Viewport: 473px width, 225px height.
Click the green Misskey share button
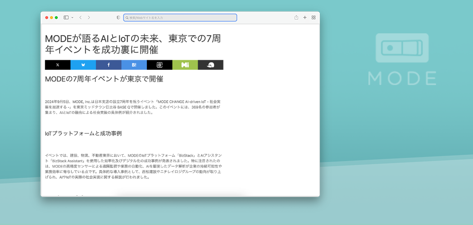(185, 65)
